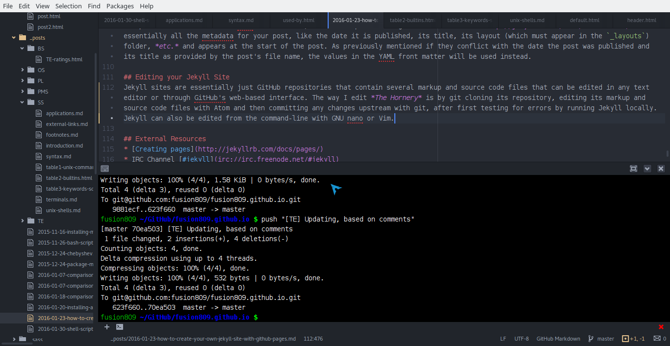This screenshot has height=346, width=670.
Task: Collapse the _posts folder
Action: click(x=37, y=38)
